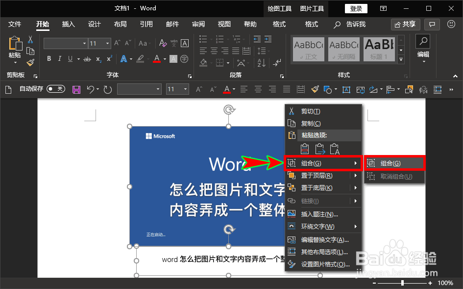Click the Enclose Characters icon
463x289 pixels.
pyautogui.click(x=184, y=59)
